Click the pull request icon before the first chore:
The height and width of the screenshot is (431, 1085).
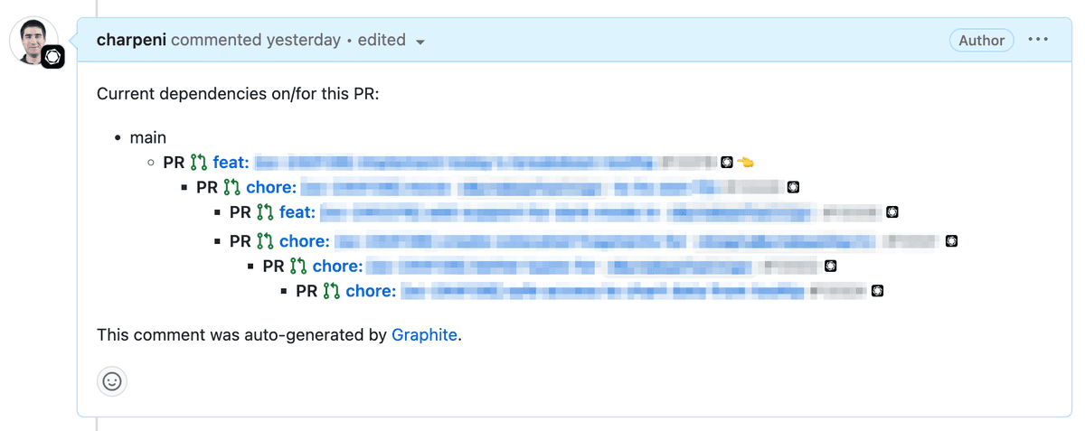[231, 188]
